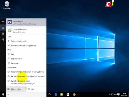Image resolution: width=129 pixels, height=97 pixels.
Task: Launch Microsoft Edge from the taskbar
Action: (56, 95)
